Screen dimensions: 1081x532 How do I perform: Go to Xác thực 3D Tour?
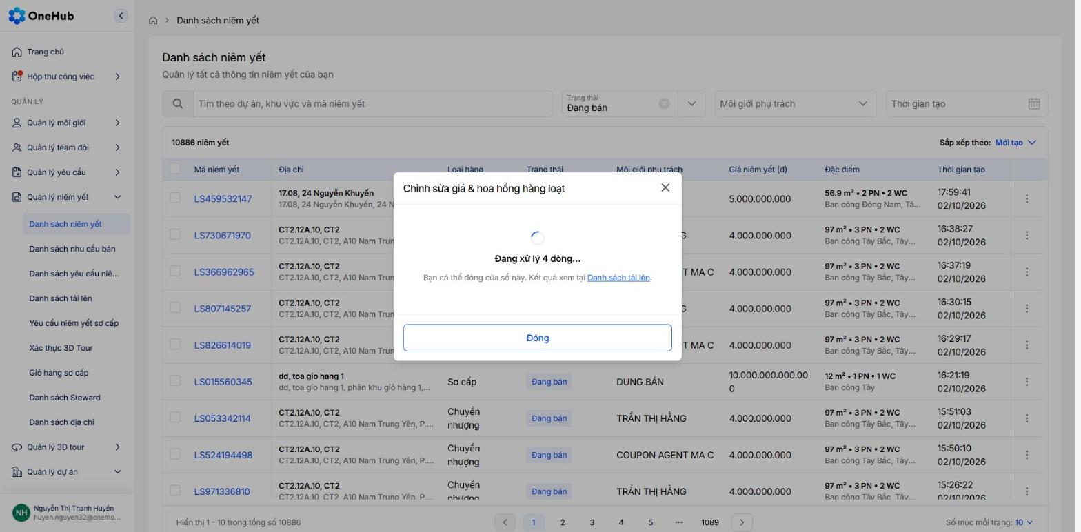(x=61, y=348)
